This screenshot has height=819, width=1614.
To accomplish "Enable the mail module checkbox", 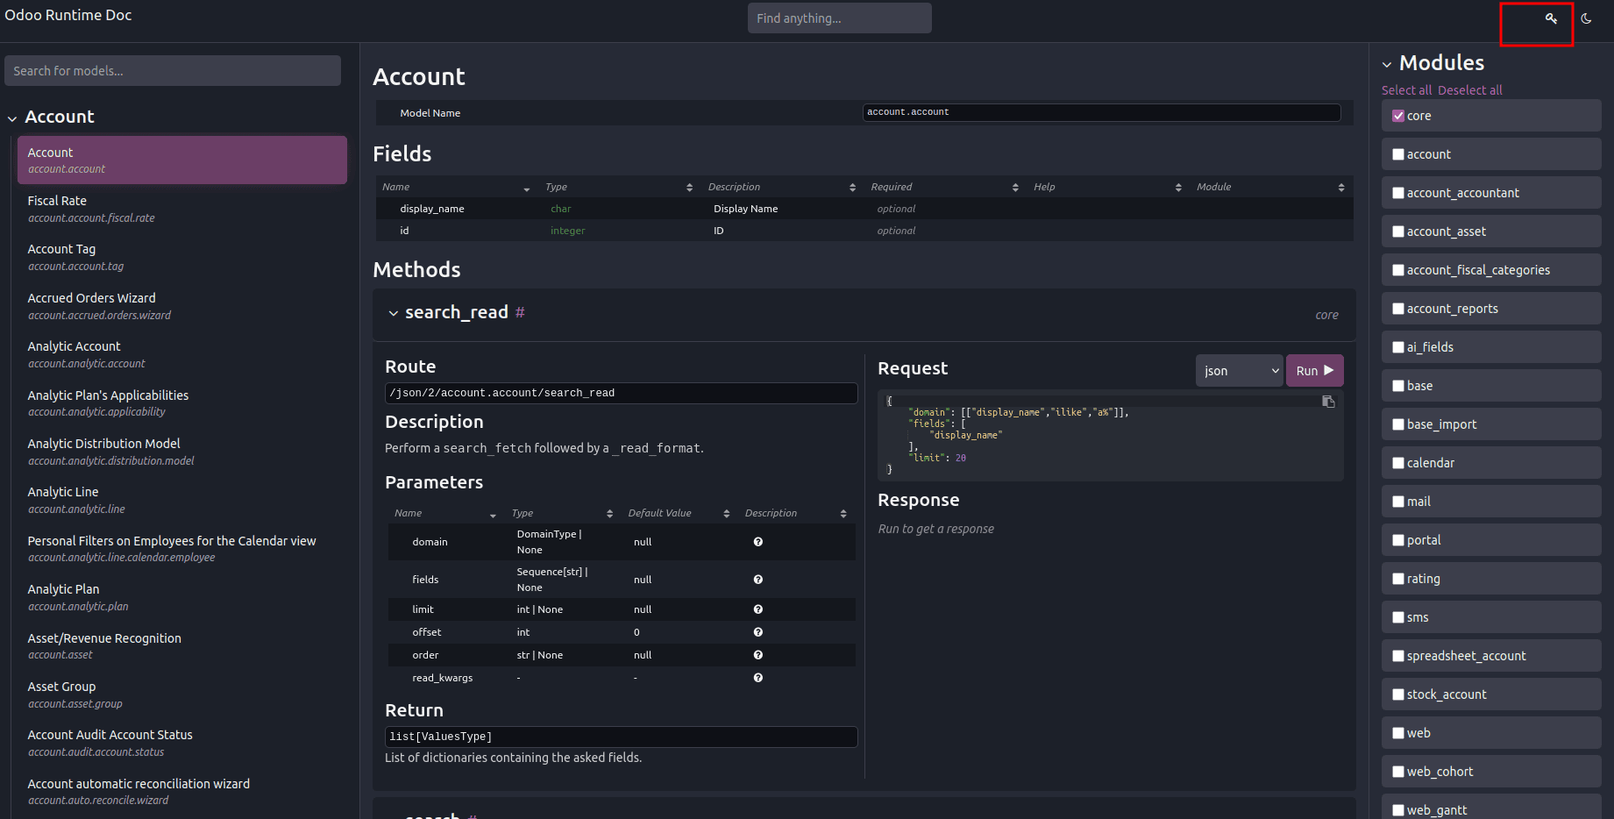I will click(x=1398, y=502).
